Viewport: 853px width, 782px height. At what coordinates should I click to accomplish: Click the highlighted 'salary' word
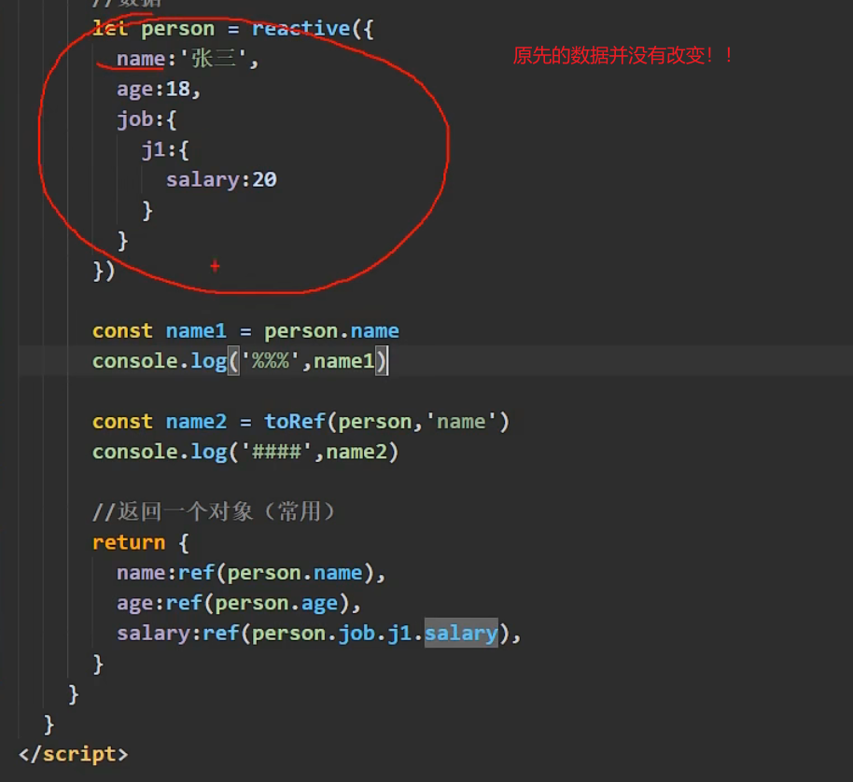click(x=461, y=634)
